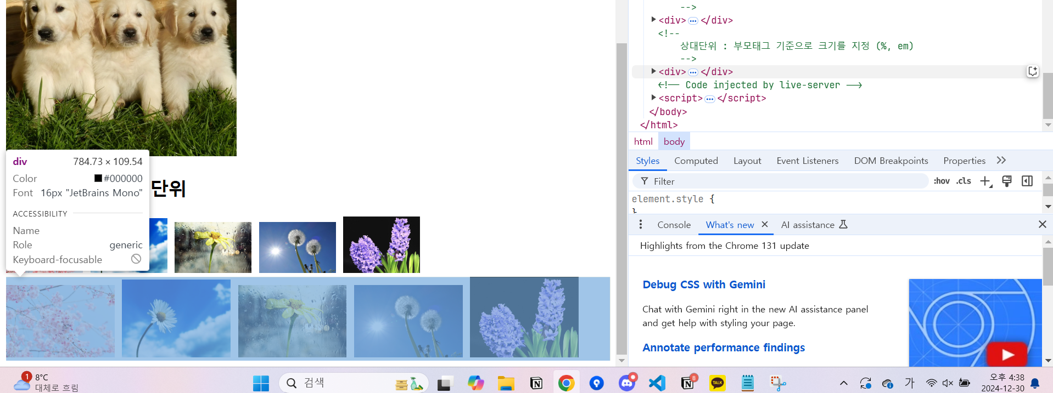Expand the script element node
The height and width of the screenshot is (393, 1053).
click(653, 97)
